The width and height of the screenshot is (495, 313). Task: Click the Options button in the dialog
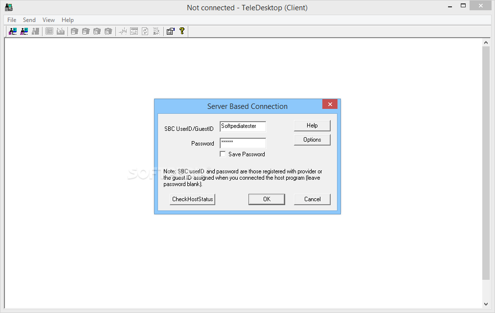312,140
